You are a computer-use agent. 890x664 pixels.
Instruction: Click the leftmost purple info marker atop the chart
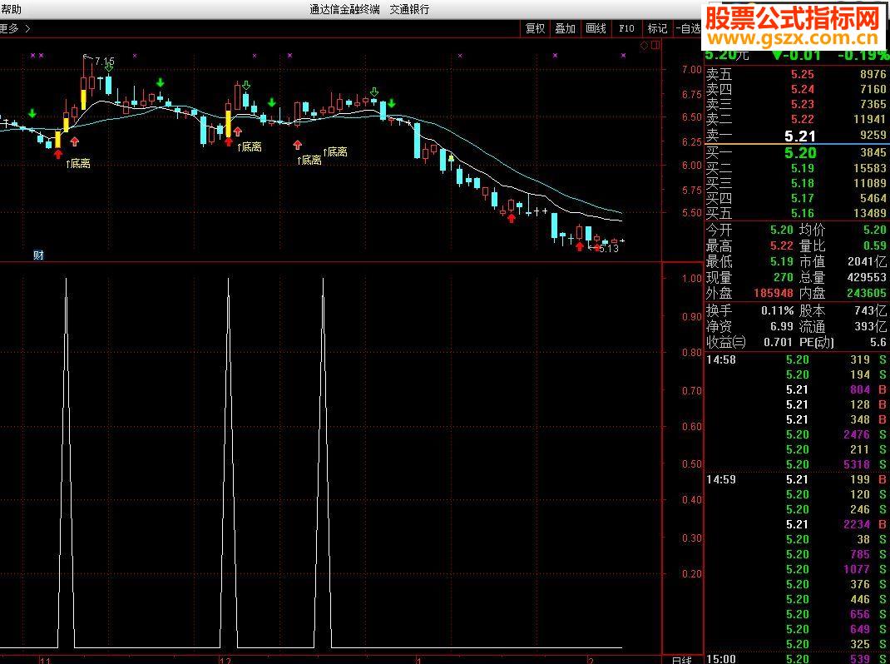(33, 56)
